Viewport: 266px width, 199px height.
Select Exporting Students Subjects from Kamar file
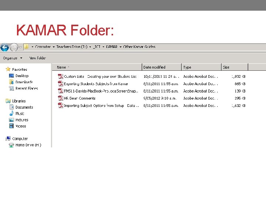pyautogui.click(x=96, y=84)
